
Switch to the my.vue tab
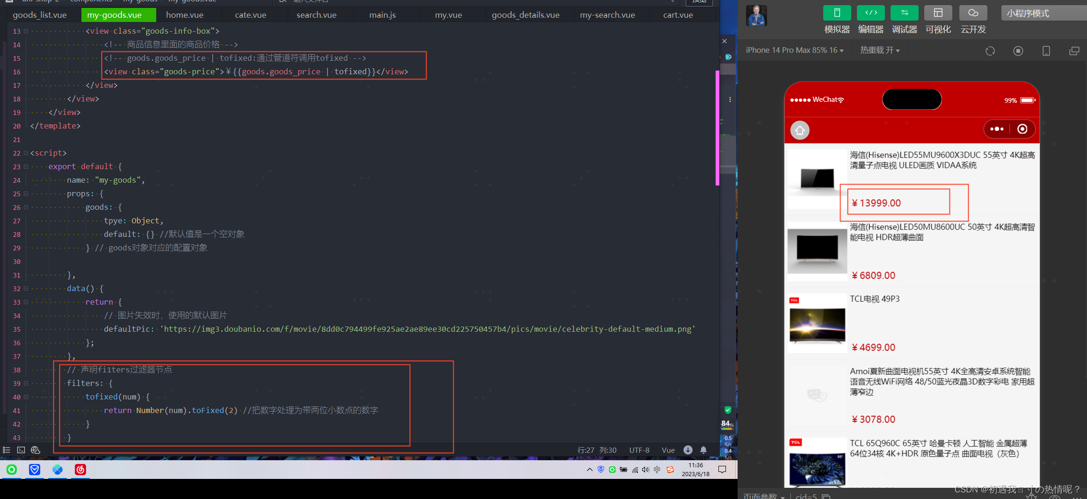pyautogui.click(x=449, y=15)
